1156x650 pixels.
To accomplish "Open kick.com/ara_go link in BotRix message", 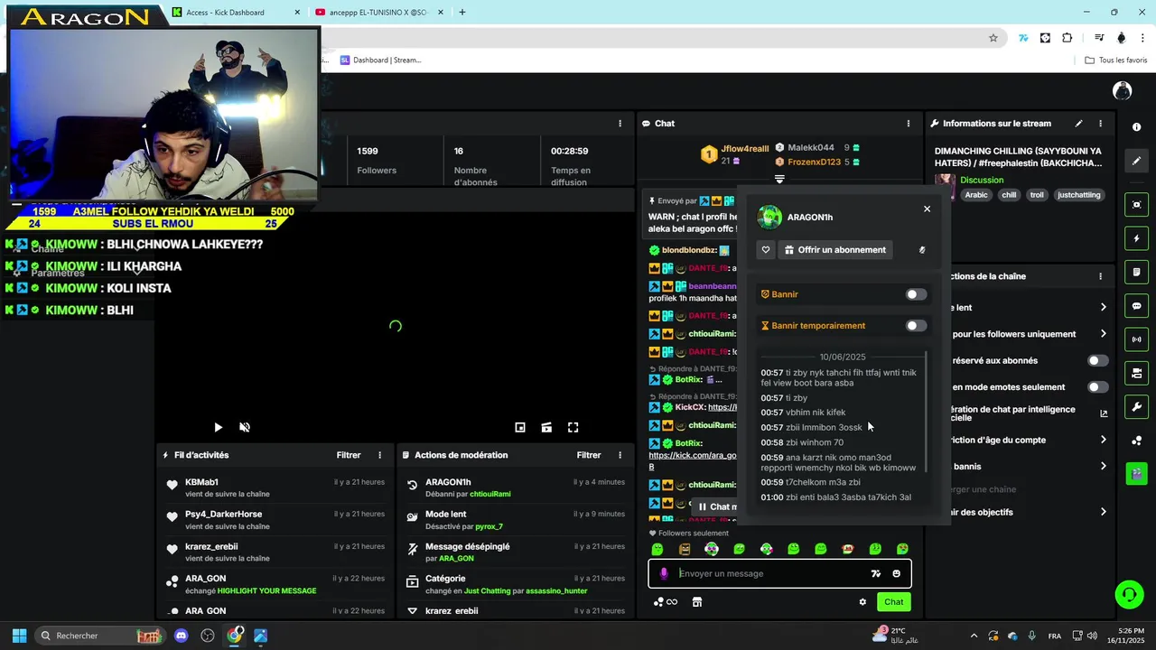I will tap(693, 460).
